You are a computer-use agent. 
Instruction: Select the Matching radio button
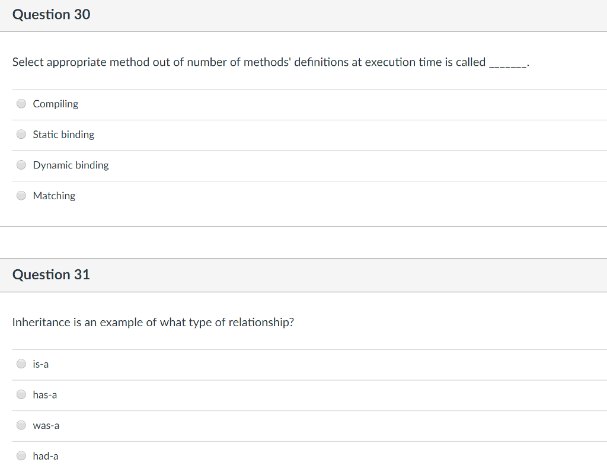tap(21, 195)
